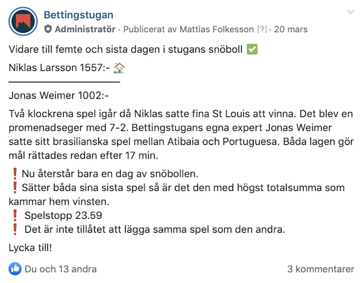
Task: Click red exclamation beside Spelstopp 23.59
Action: click(15, 215)
